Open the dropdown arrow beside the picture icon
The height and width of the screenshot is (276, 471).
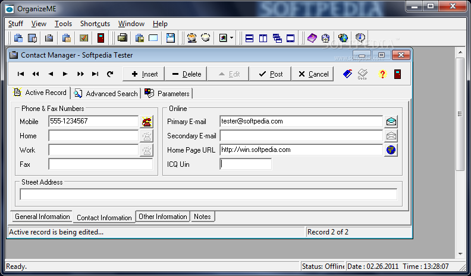231,38
